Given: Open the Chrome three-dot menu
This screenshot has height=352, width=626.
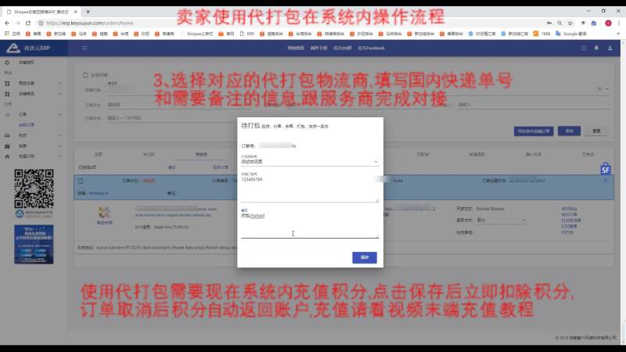Looking at the screenshot, I should tap(619, 23).
